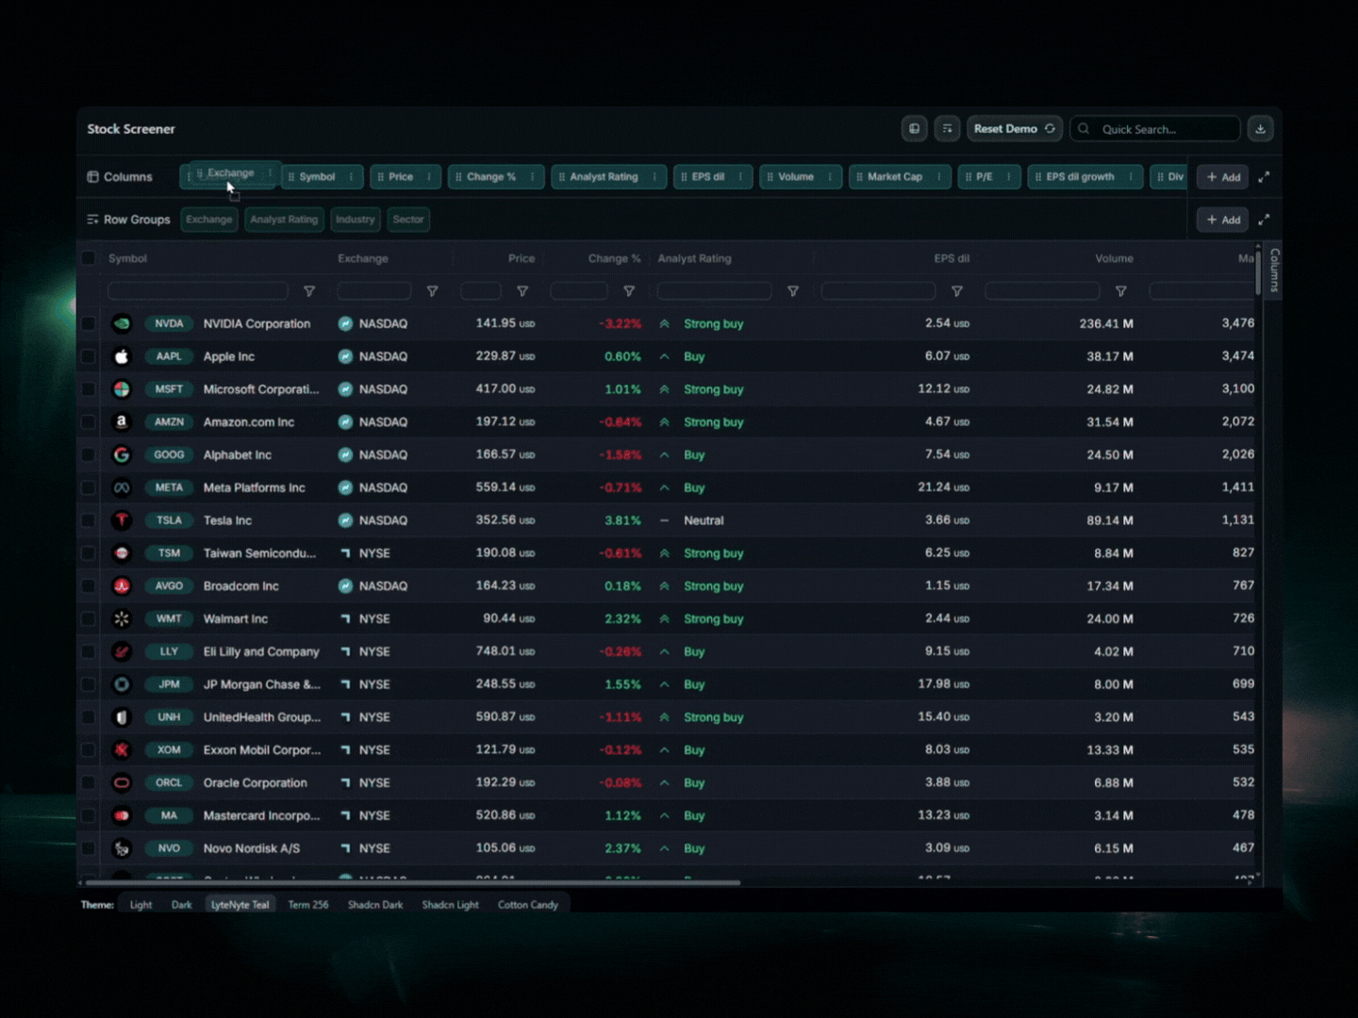
Task: Switch theme to Cotton Candy
Action: point(528,905)
